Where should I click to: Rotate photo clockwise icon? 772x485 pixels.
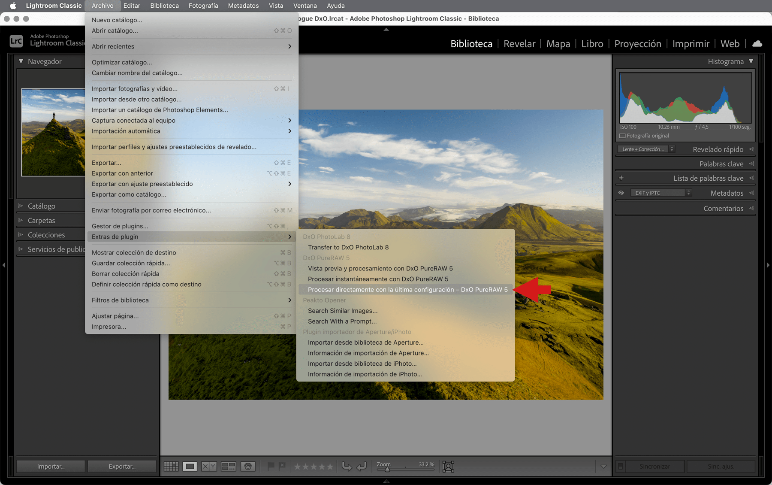click(x=362, y=466)
